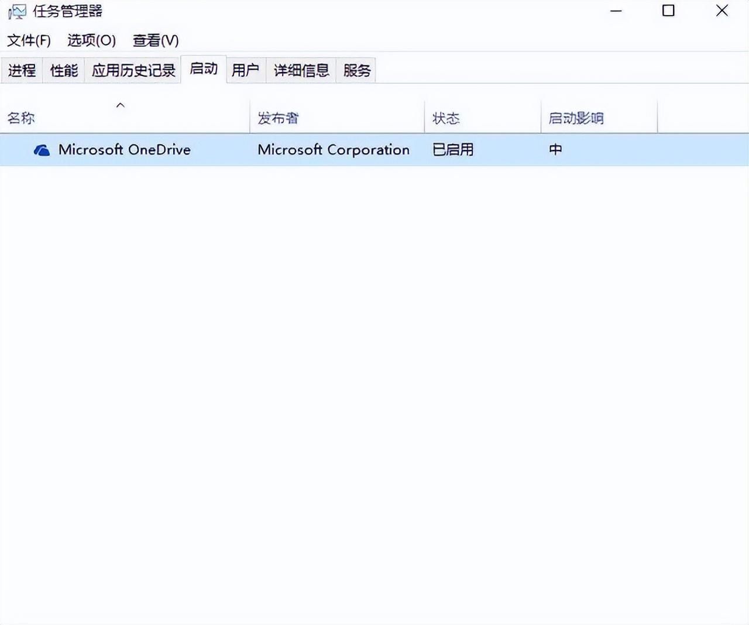Minimize the Task Manager window
This screenshot has width=749, height=625.
click(x=616, y=11)
